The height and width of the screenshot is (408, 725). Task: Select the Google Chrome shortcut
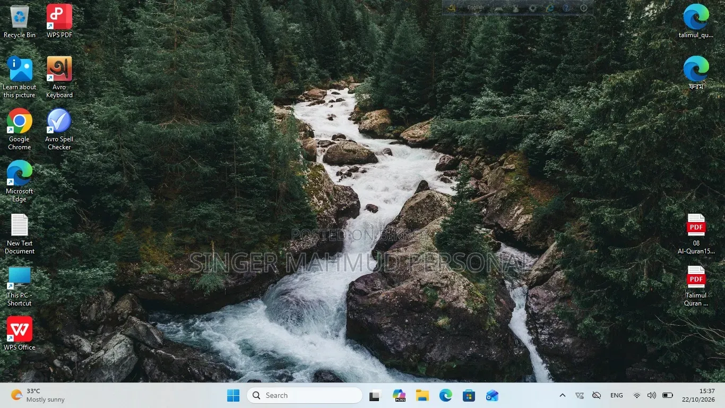(x=20, y=130)
